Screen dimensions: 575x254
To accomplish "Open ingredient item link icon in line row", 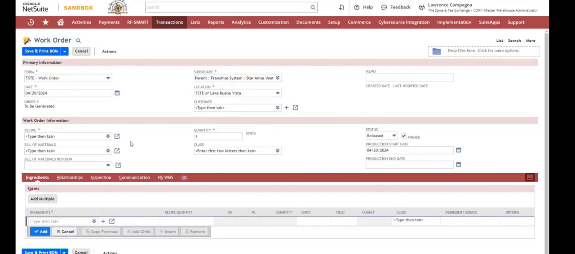I will click(x=112, y=221).
